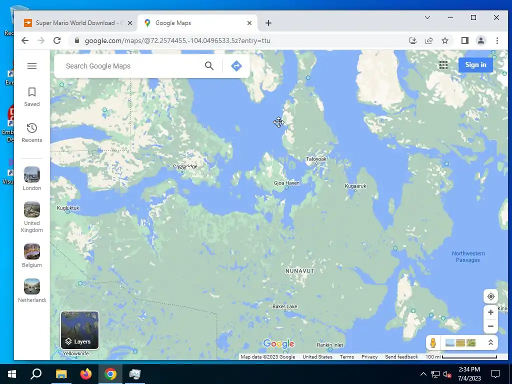Close the Google Maps tab
This screenshot has height=384, width=512.
(x=249, y=23)
